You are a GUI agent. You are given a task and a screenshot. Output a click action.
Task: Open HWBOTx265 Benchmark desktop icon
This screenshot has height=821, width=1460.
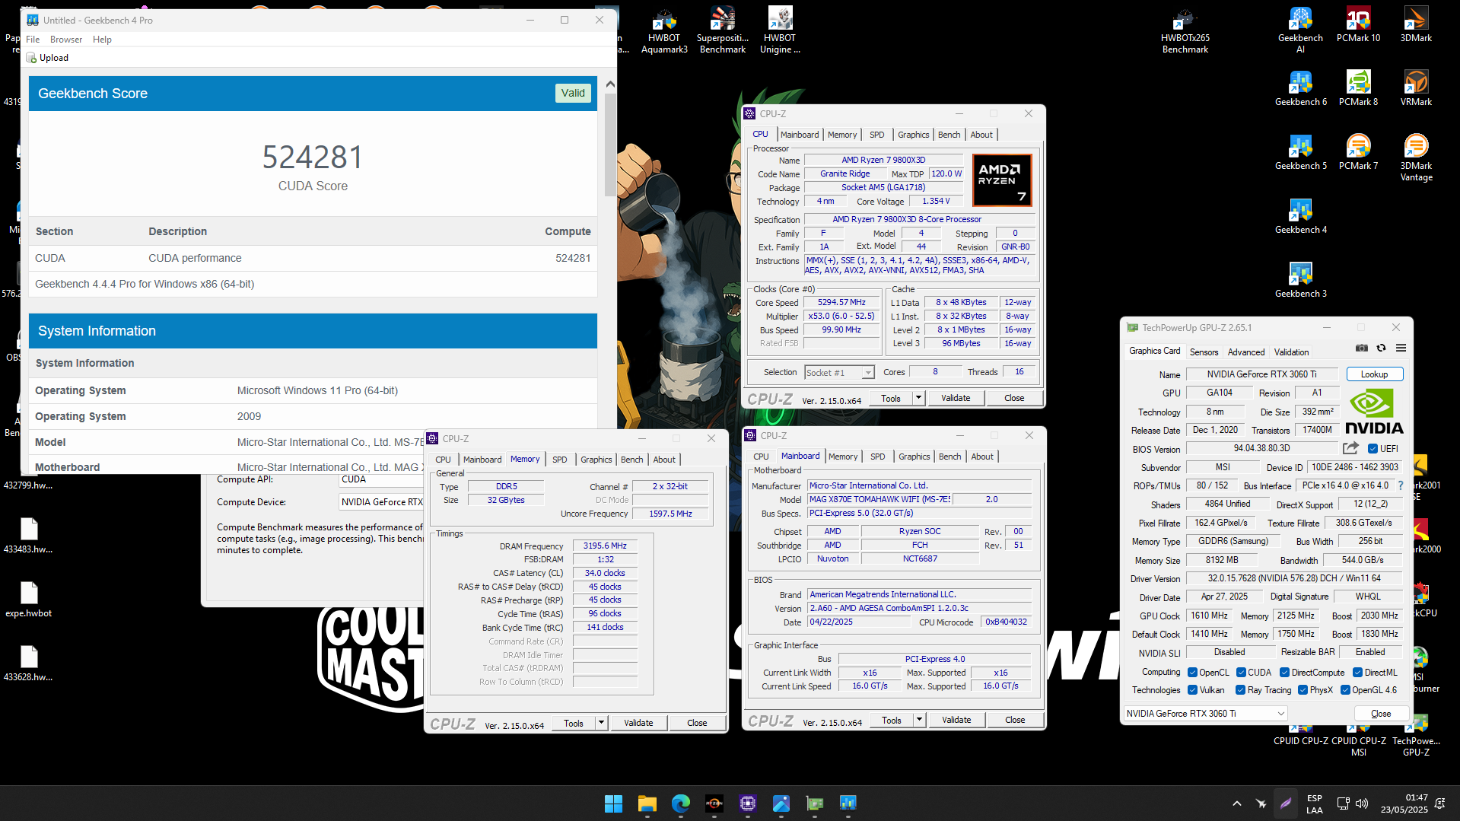coord(1185,30)
